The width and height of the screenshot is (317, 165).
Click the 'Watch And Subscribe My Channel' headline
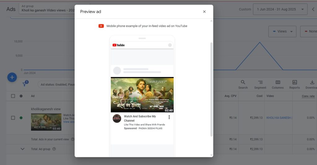(140, 119)
